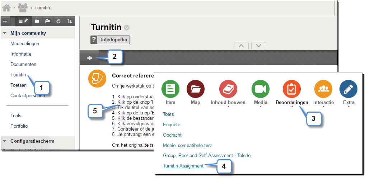This screenshot has height=179, width=370.
Task: Toggle edit mode list-pencil icon
Action: 23,21
